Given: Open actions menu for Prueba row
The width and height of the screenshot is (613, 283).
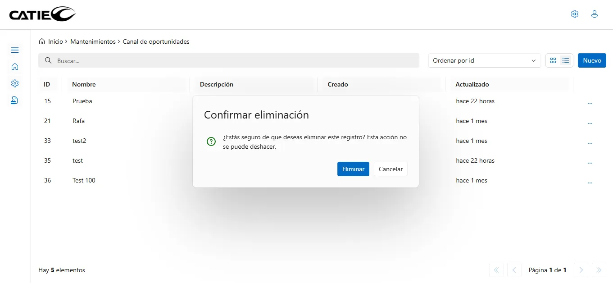Looking at the screenshot, I should tap(590, 103).
